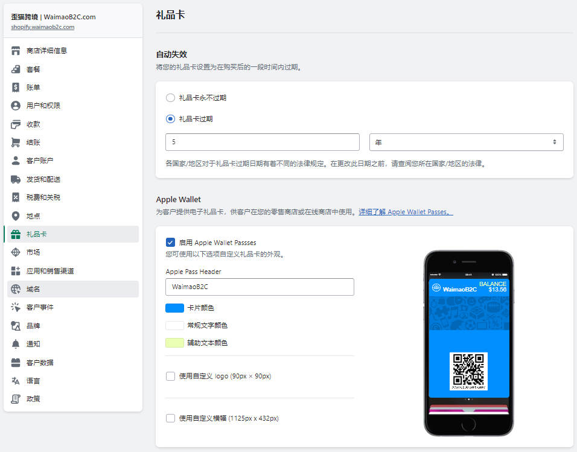Open 域名 settings page
This screenshot has width=577, height=452.
click(x=73, y=289)
